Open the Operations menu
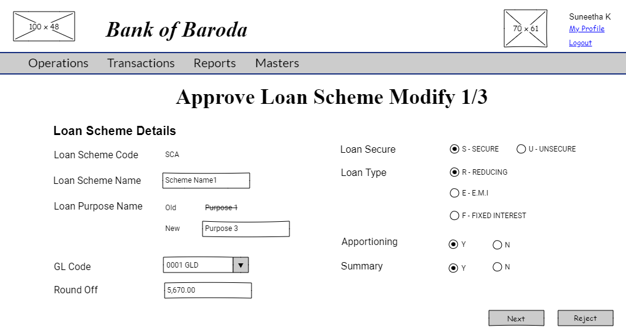The height and width of the screenshot is (333, 626). click(58, 64)
